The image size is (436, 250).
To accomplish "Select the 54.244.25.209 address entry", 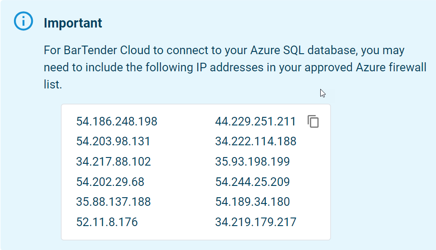I will coord(253,182).
